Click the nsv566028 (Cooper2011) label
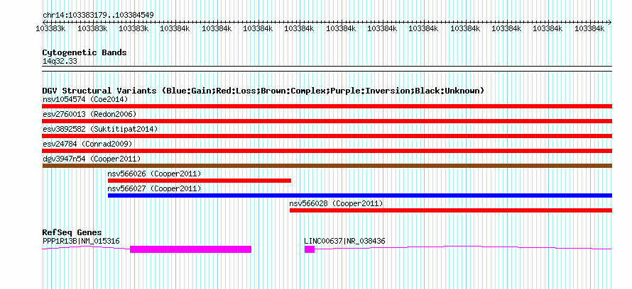Screen dimensions: 632x289 336,203
